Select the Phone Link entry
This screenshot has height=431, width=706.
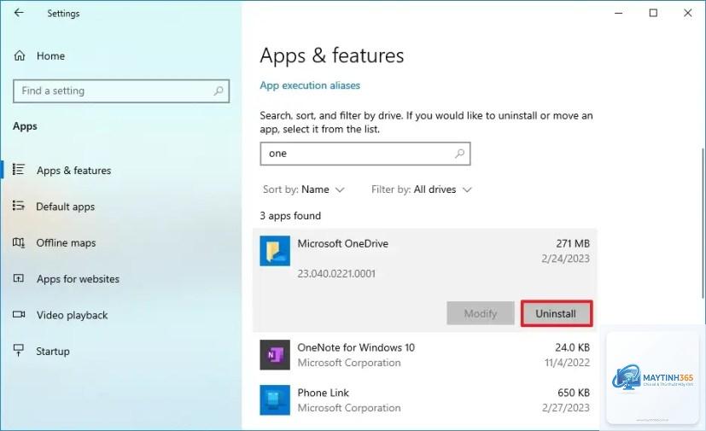click(x=424, y=400)
